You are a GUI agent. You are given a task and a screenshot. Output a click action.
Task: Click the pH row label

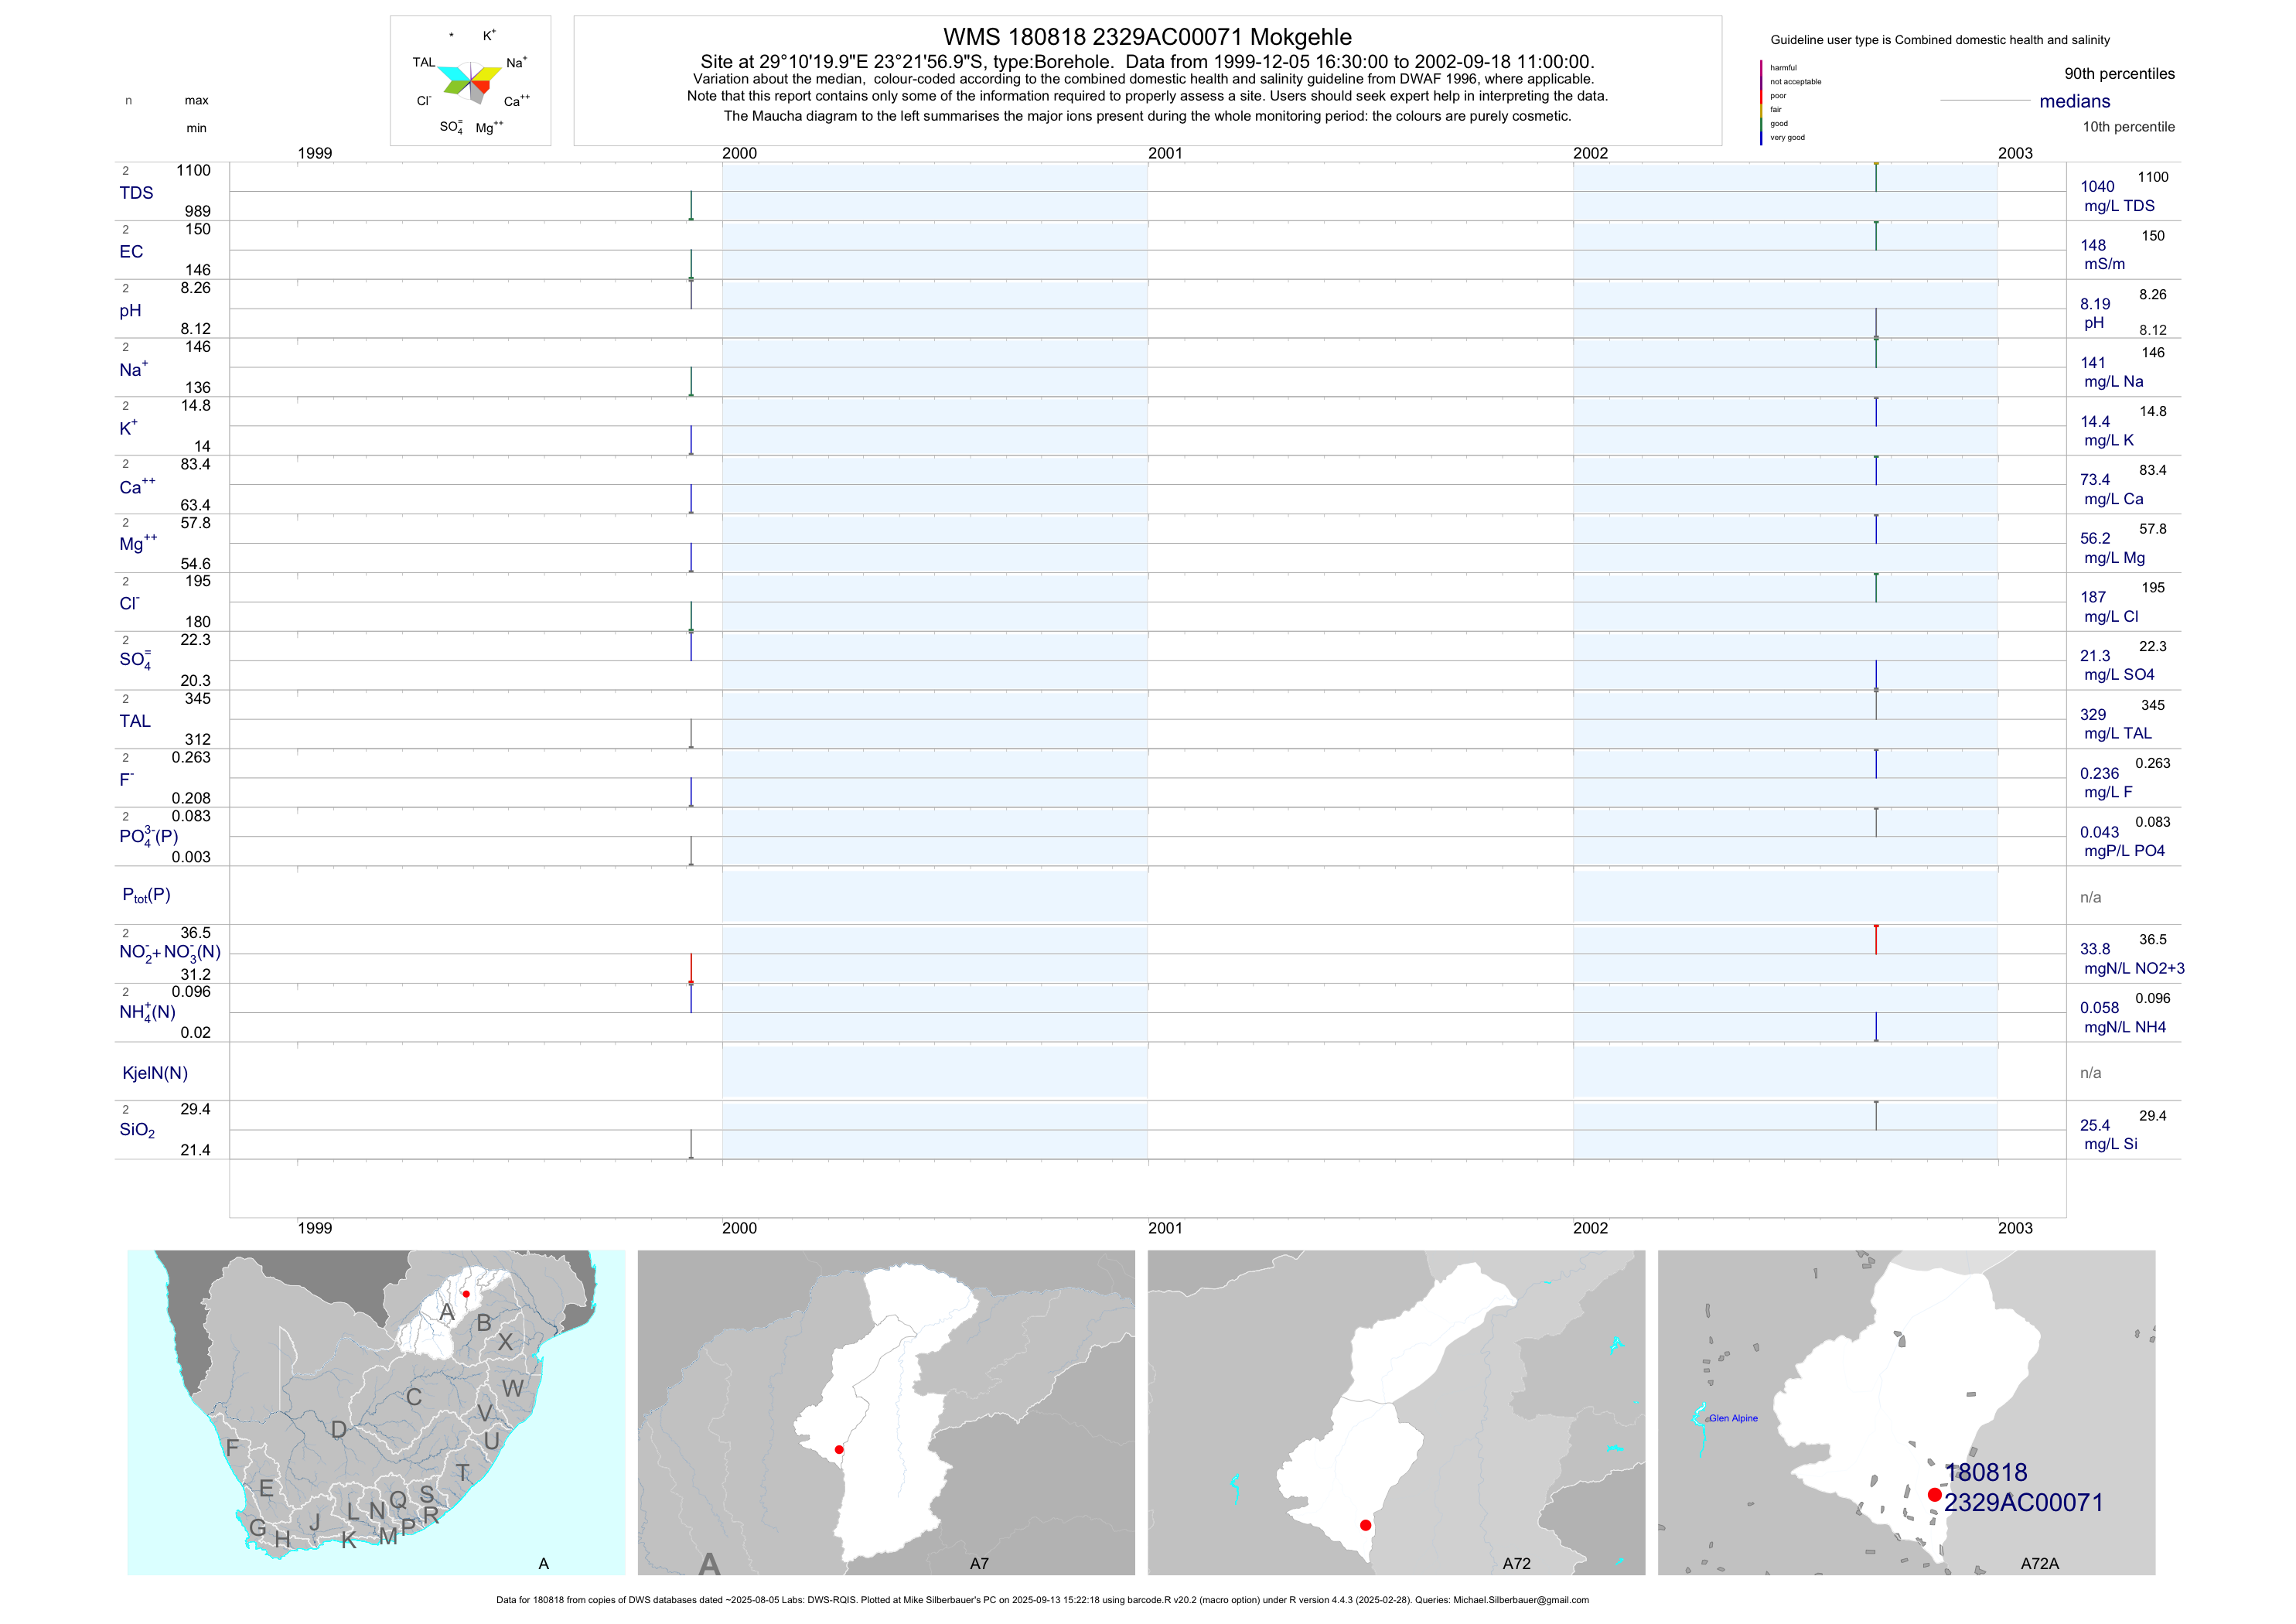(x=130, y=310)
